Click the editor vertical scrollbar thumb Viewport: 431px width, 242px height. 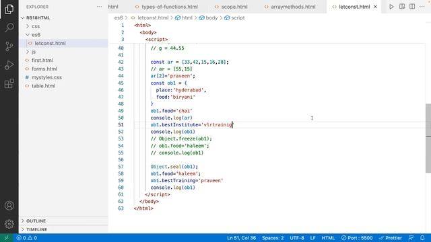click(x=428, y=138)
